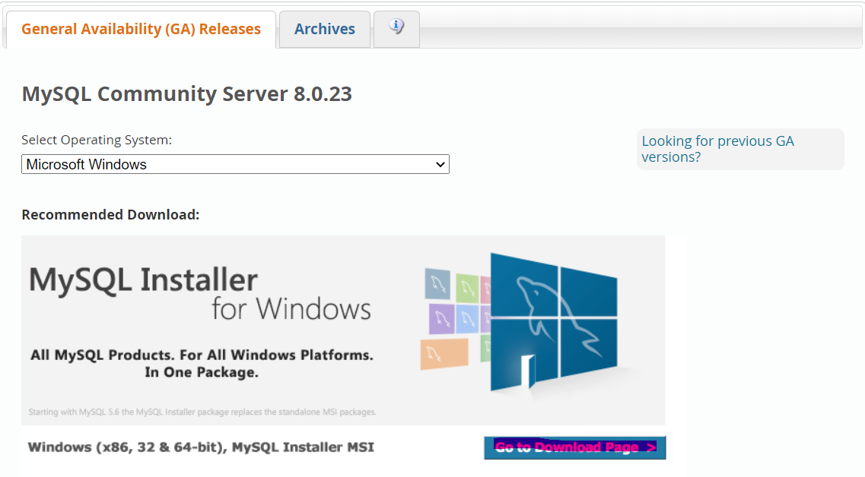Viewport: 865px width, 477px height.
Task: Open the info icon tab
Action: pyautogui.click(x=396, y=28)
